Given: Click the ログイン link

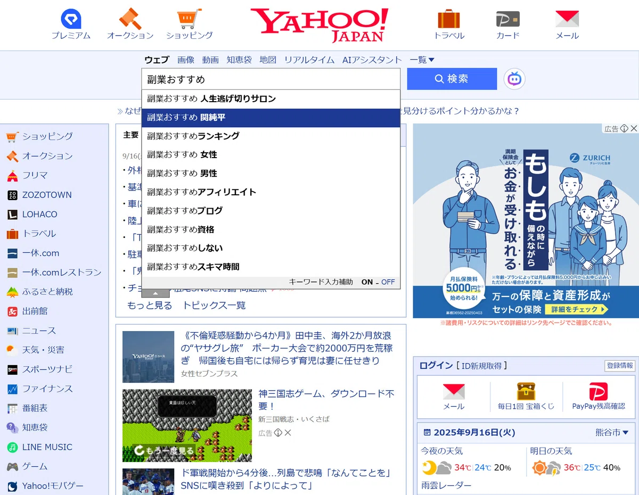Looking at the screenshot, I should click(436, 366).
